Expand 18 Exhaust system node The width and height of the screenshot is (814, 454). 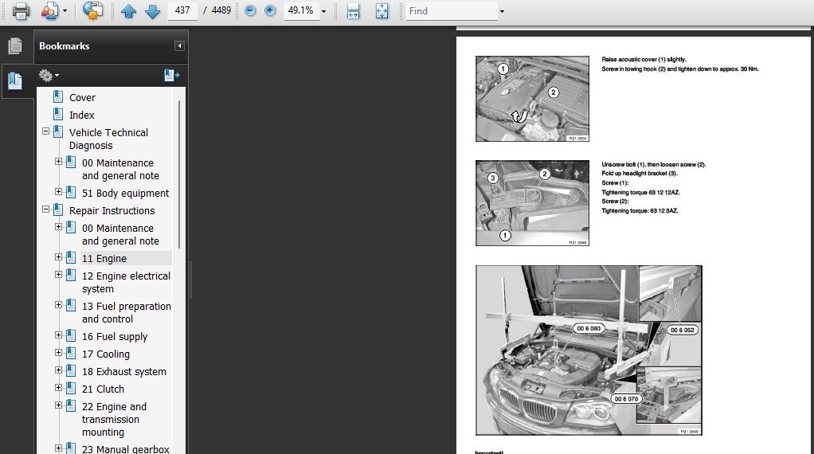[x=59, y=370]
